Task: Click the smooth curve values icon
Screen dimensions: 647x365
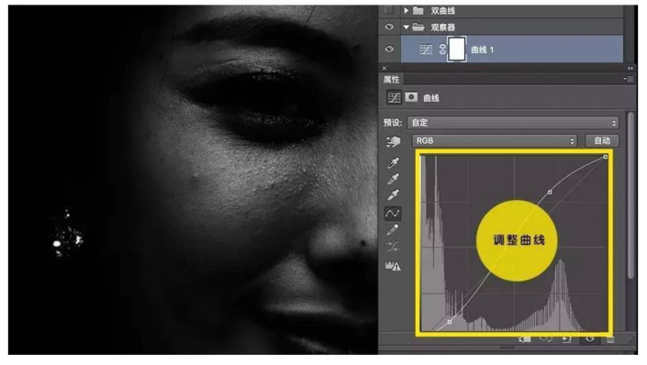Action: [393, 247]
